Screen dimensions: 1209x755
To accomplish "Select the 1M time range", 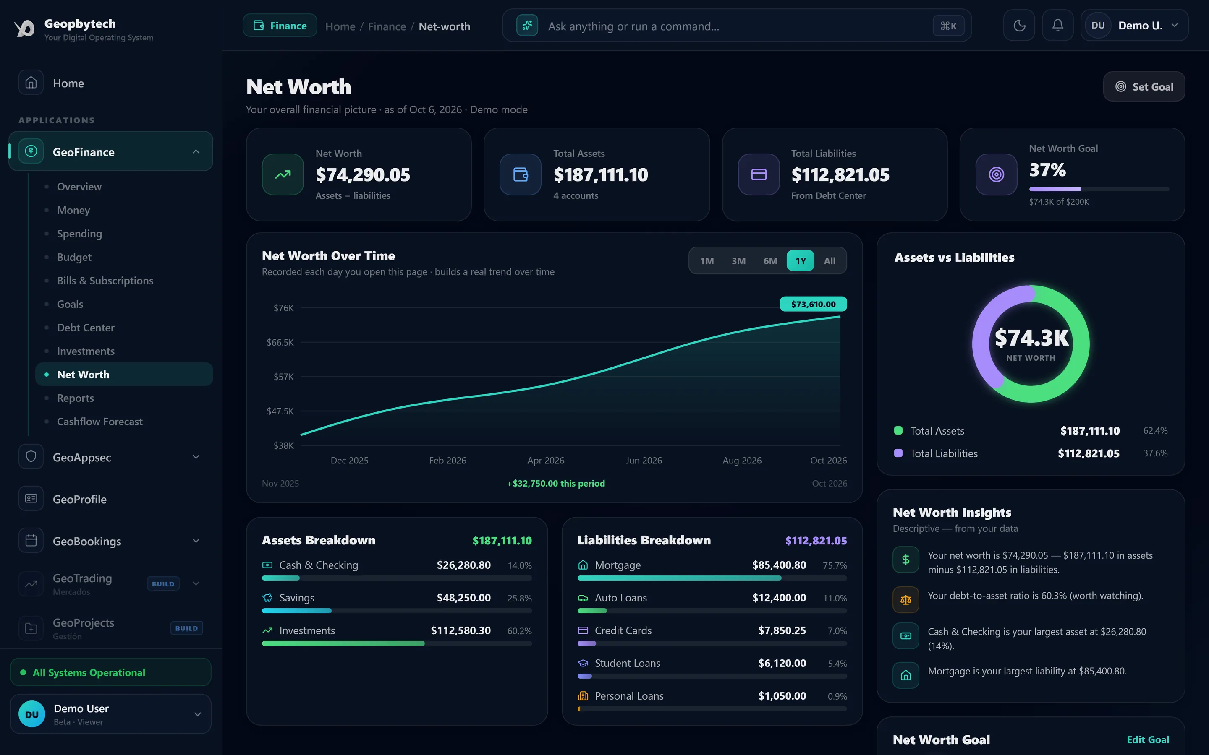I will click(707, 260).
